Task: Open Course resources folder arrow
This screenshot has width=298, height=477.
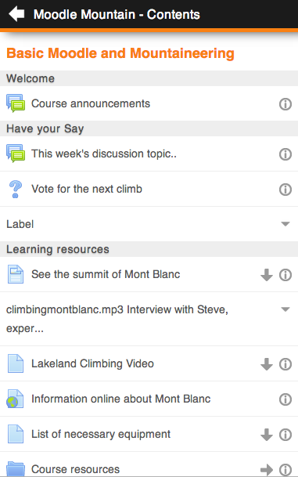Action: [267, 470]
